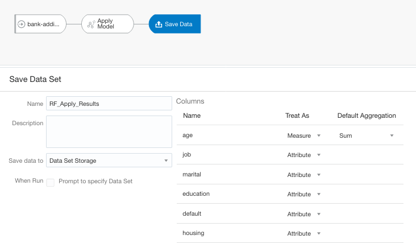
Task: Change default column Treat As dropdown
Action: click(304, 214)
